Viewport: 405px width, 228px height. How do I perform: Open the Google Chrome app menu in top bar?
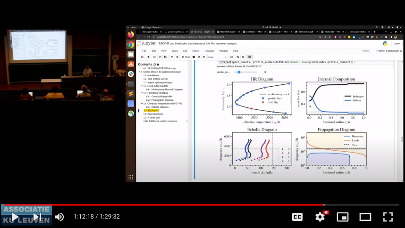pyautogui.click(x=152, y=27)
